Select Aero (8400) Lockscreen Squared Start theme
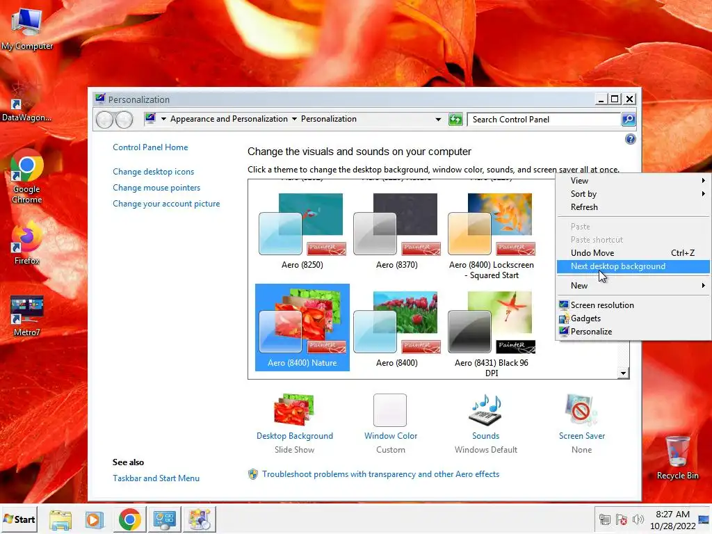This screenshot has width=712, height=534. (492, 236)
